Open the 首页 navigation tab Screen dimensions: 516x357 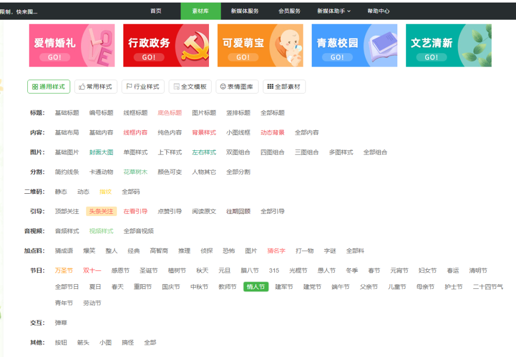coord(156,11)
